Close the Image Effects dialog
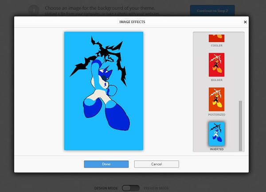 (245, 21)
